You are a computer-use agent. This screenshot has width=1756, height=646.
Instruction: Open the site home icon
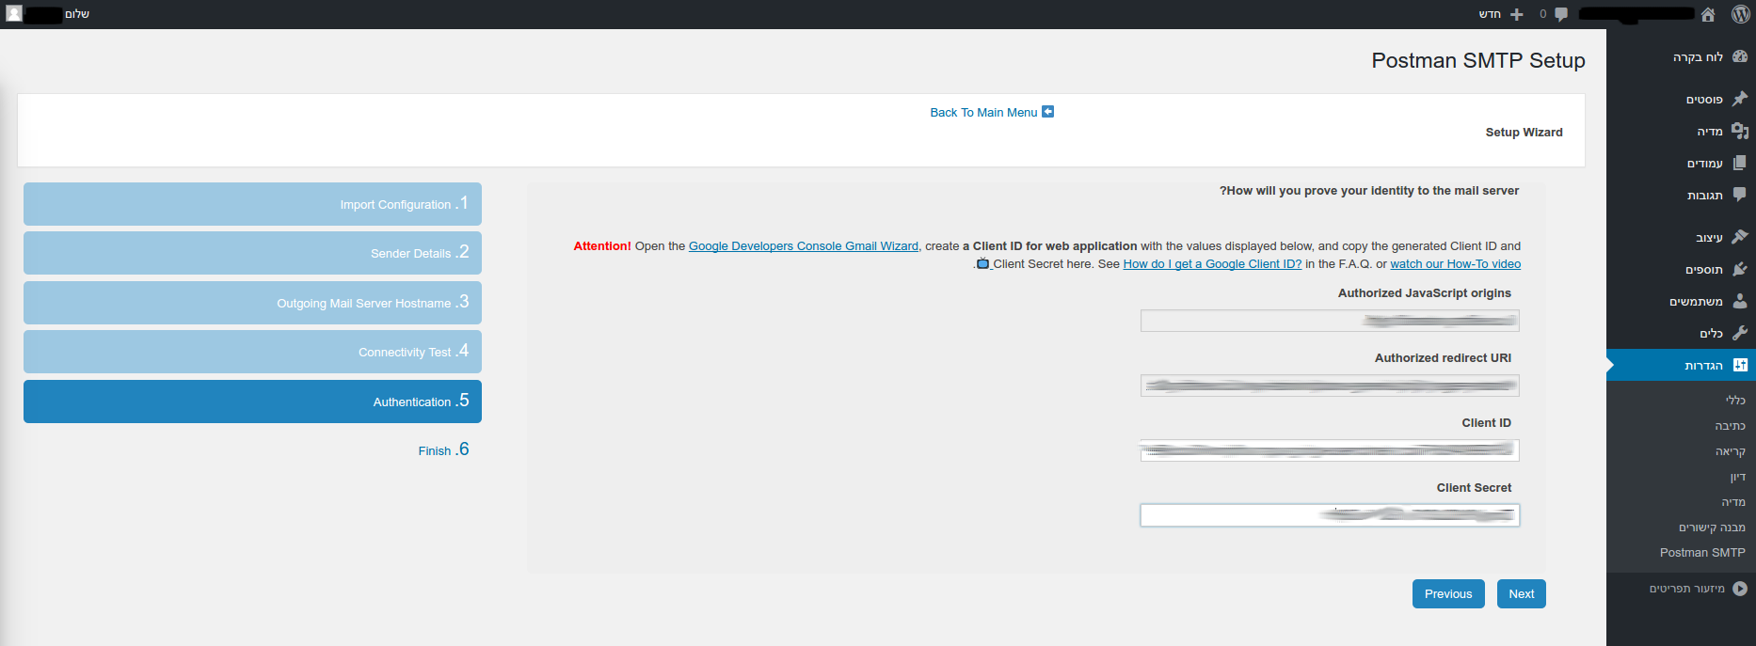point(1708,14)
